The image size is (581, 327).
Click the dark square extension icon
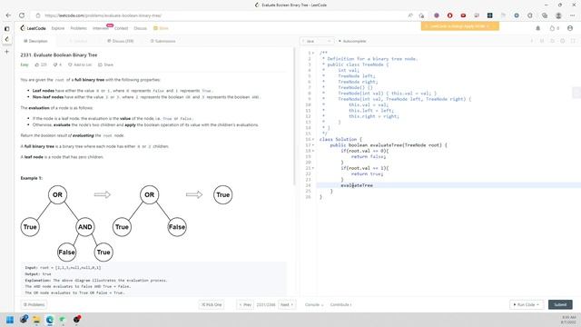tap(490, 15)
